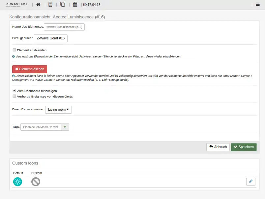Focus the 'Name des Elementes' input field
265x199 pixels.
(x=64, y=27)
